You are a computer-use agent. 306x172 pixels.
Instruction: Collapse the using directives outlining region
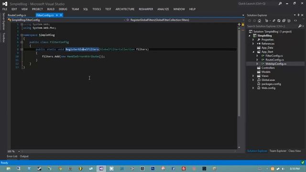pos(22,24)
